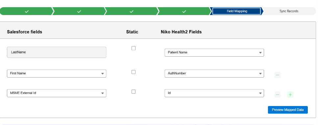318x125 pixels.
Task: Tick the Static checkbox for MSME External Id row
Action: 134,92
